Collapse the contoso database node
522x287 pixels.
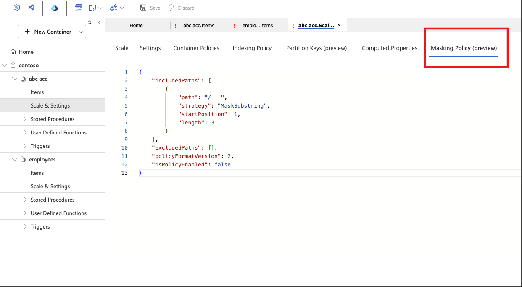[5, 65]
